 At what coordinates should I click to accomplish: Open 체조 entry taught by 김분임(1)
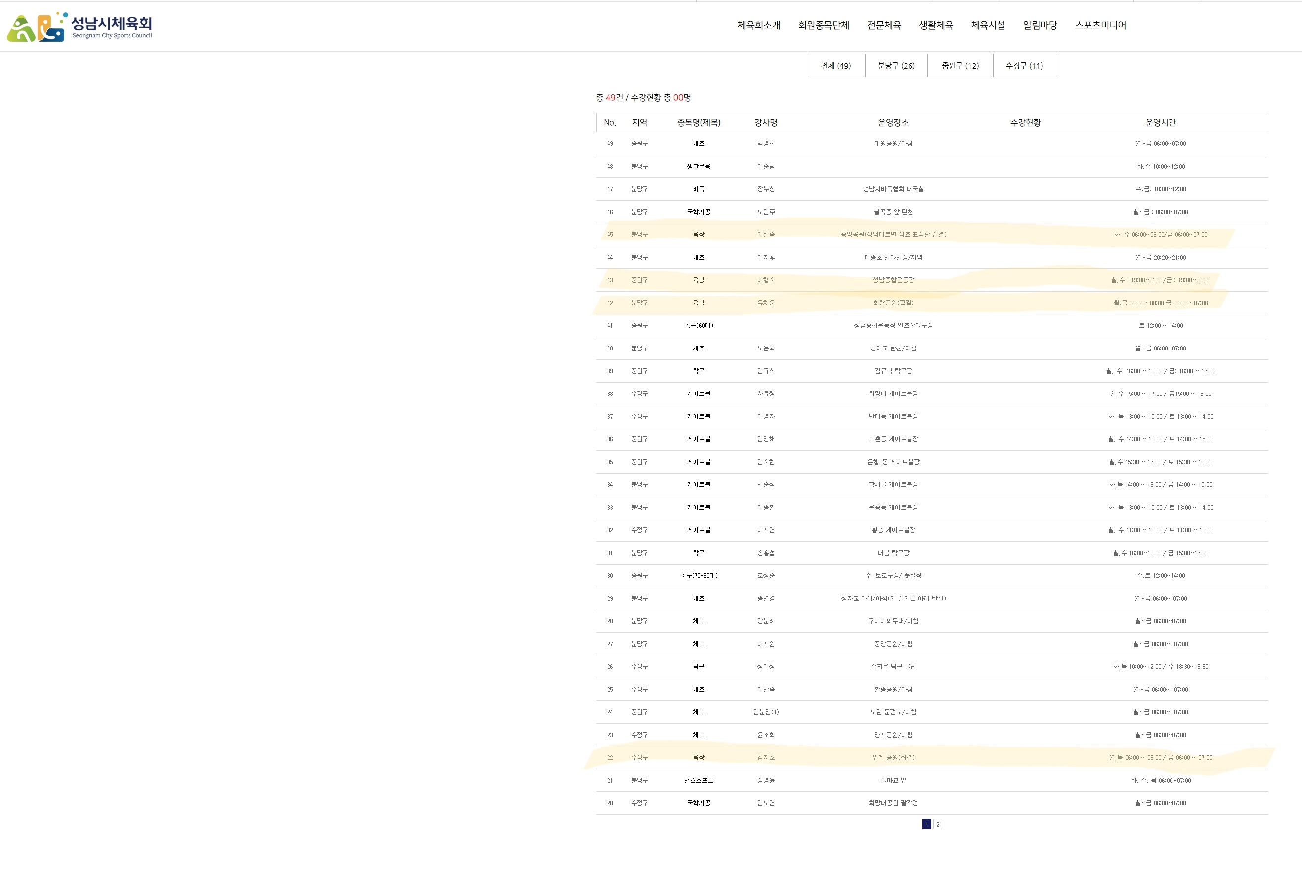(x=699, y=713)
